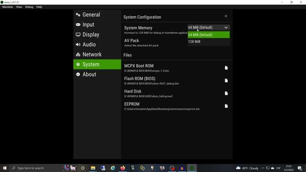Screen dimensions: 306x172
Task: Click the Hard Disk qcow2 path
Action: coord(148,96)
